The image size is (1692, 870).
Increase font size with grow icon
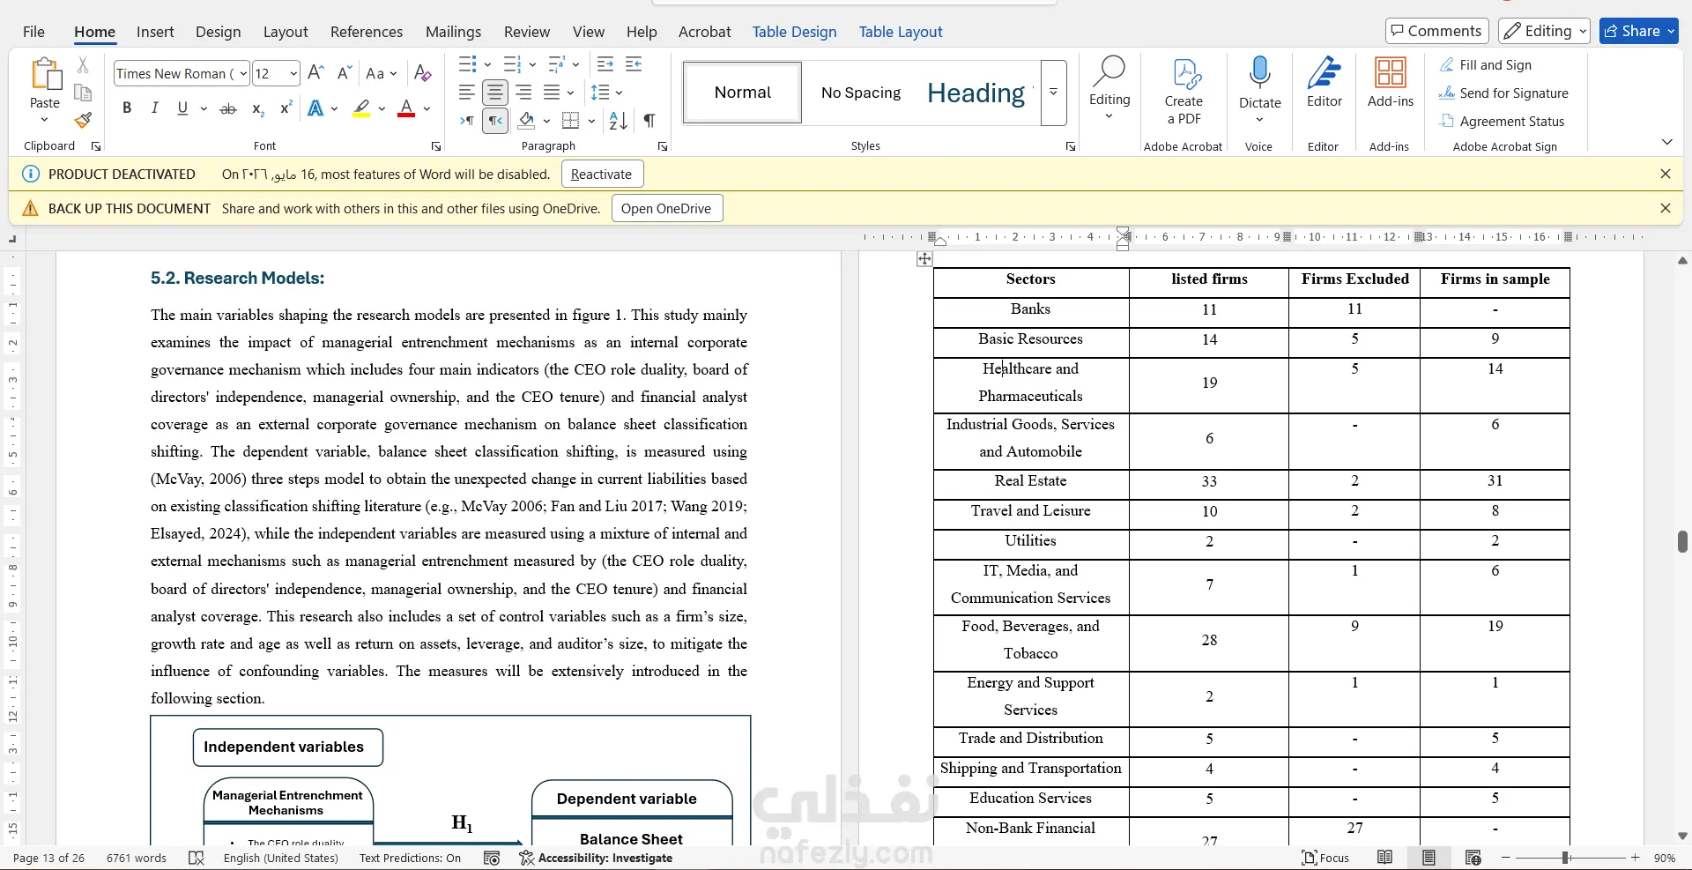(x=316, y=73)
